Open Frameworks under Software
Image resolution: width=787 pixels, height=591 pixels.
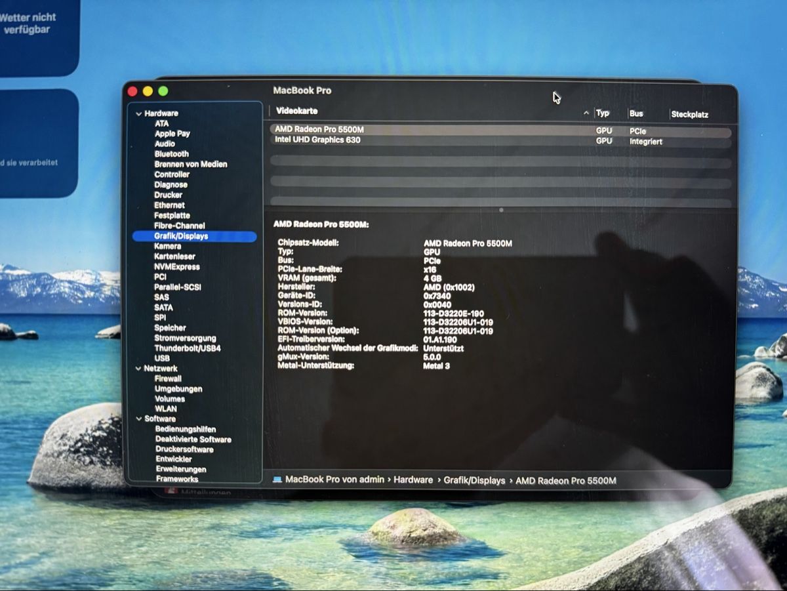tap(177, 479)
